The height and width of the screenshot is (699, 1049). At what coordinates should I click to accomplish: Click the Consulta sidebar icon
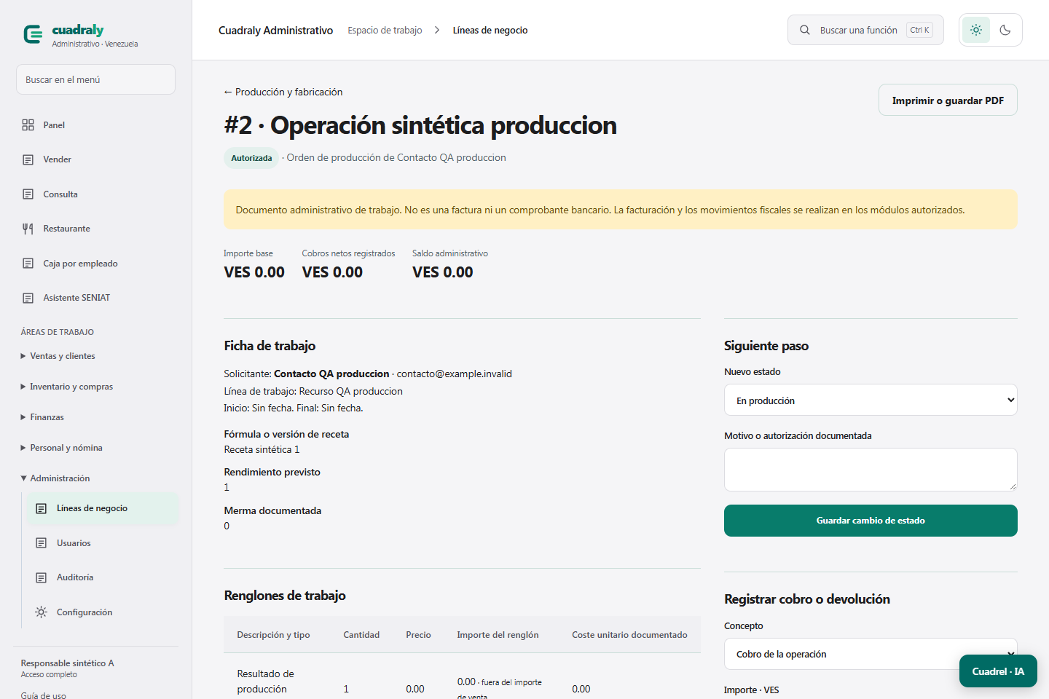[28, 194]
